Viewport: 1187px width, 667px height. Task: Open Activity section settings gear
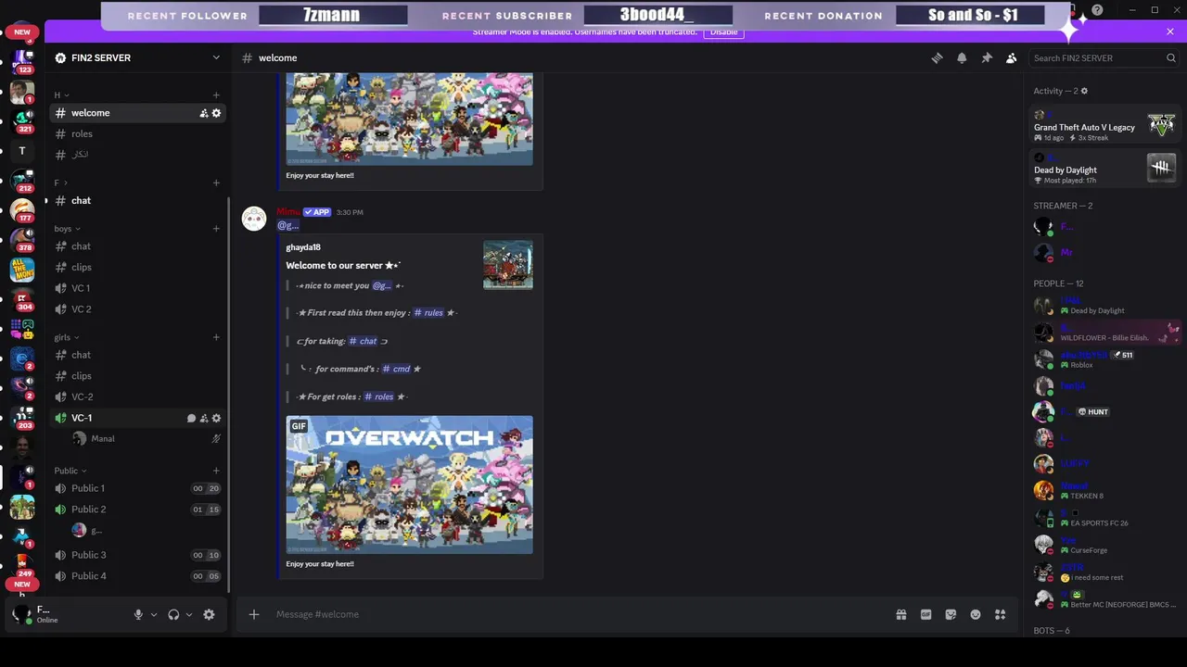click(x=1084, y=91)
